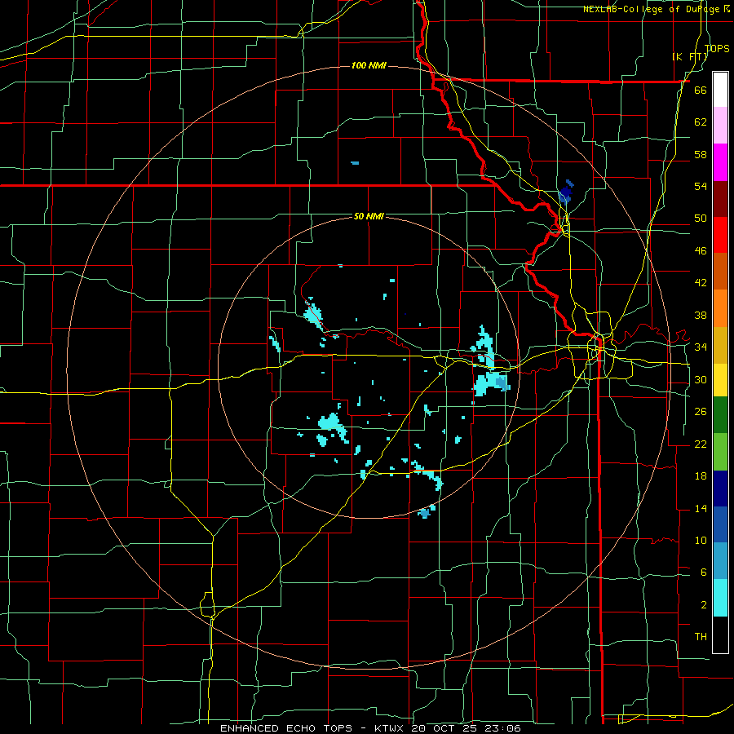This screenshot has height=734, width=734.
Task: Click the '66' legend value
Action: pos(701,91)
